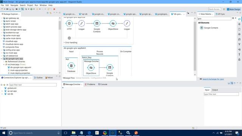Click the Mule Design perspective button

coord(234,9)
